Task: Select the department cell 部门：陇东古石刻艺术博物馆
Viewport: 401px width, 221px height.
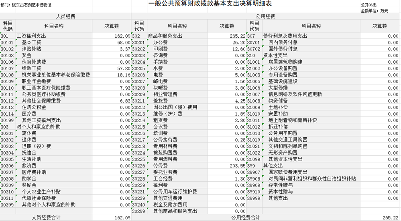Action: (x=26, y=5)
